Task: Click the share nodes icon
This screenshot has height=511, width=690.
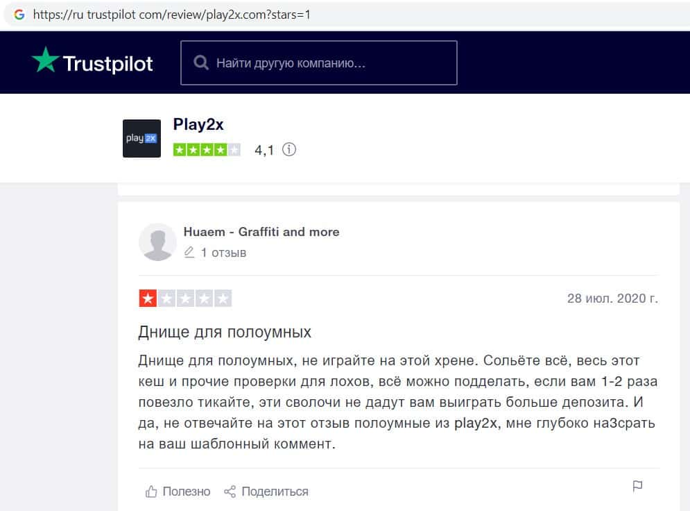Action: click(x=230, y=492)
